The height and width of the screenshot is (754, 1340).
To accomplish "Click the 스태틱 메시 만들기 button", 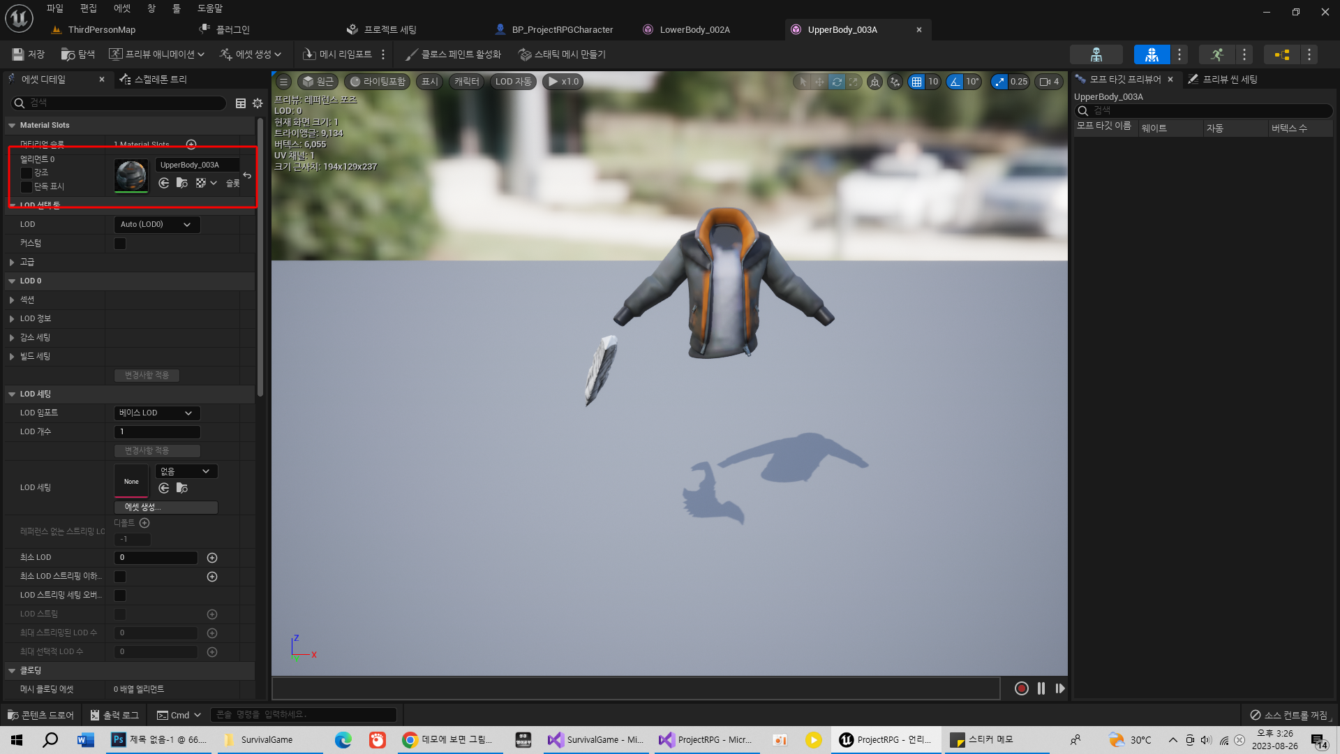I will [563, 54].
